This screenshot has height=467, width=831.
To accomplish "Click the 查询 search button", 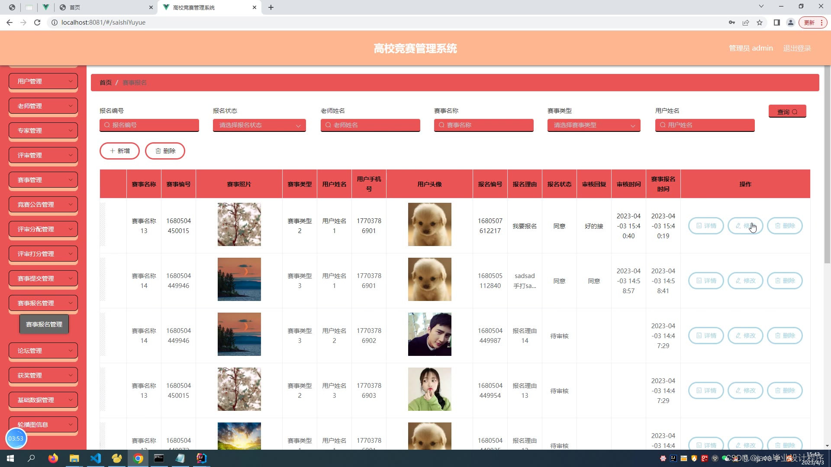I will 787,112.
